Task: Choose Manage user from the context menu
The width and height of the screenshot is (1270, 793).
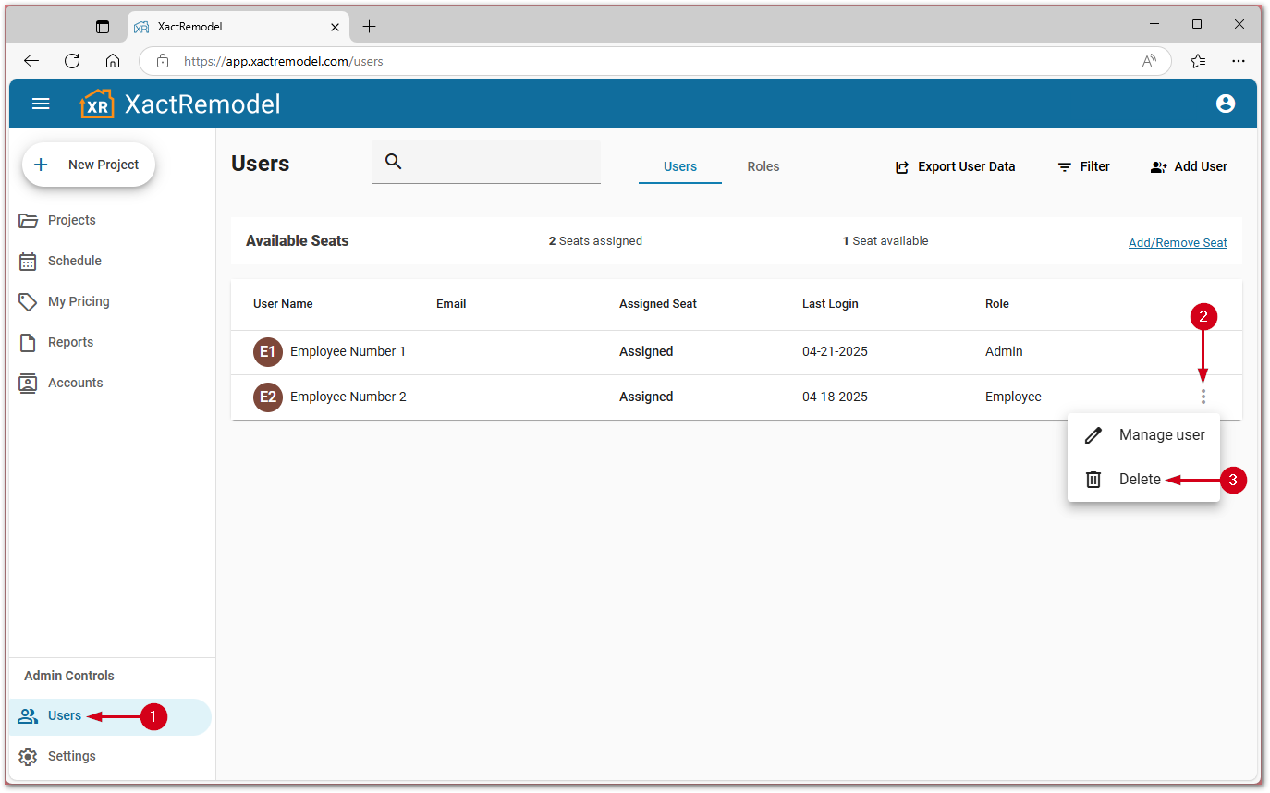Action: 1143,434
